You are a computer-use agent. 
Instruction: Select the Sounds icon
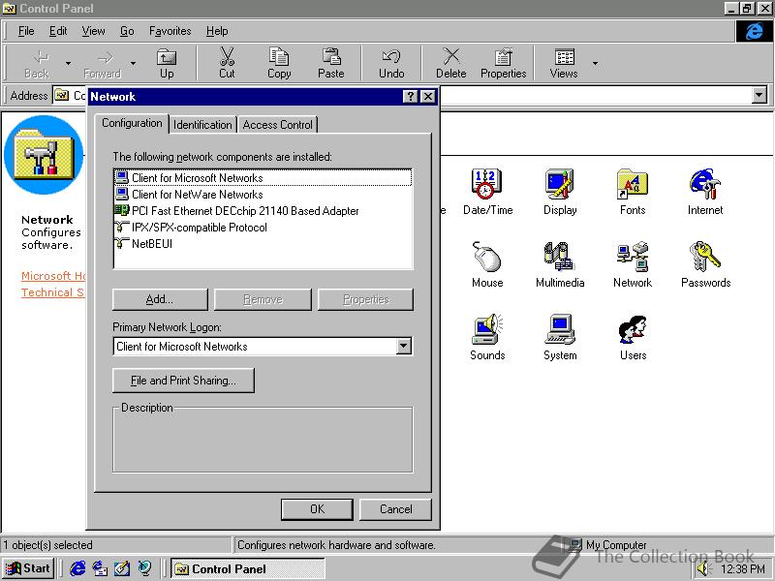(x=487, y=337)
